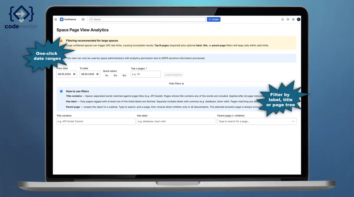Open the settings gear icon
The height and width of the screenshot is (197, 354).
(293, 19)
